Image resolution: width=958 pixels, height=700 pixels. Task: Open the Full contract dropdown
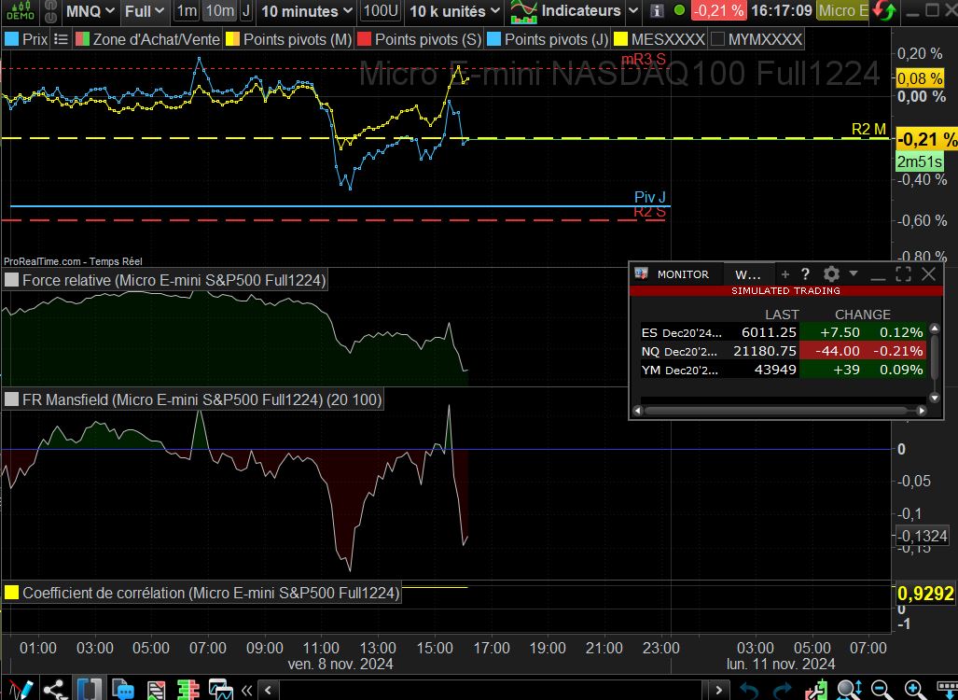145,11
